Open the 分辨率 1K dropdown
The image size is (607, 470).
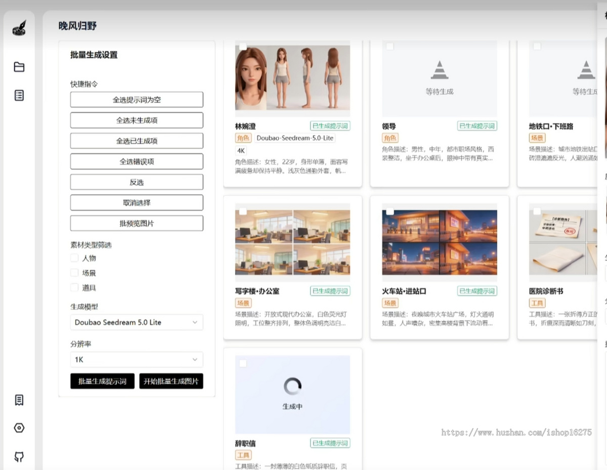click(137, 360)
